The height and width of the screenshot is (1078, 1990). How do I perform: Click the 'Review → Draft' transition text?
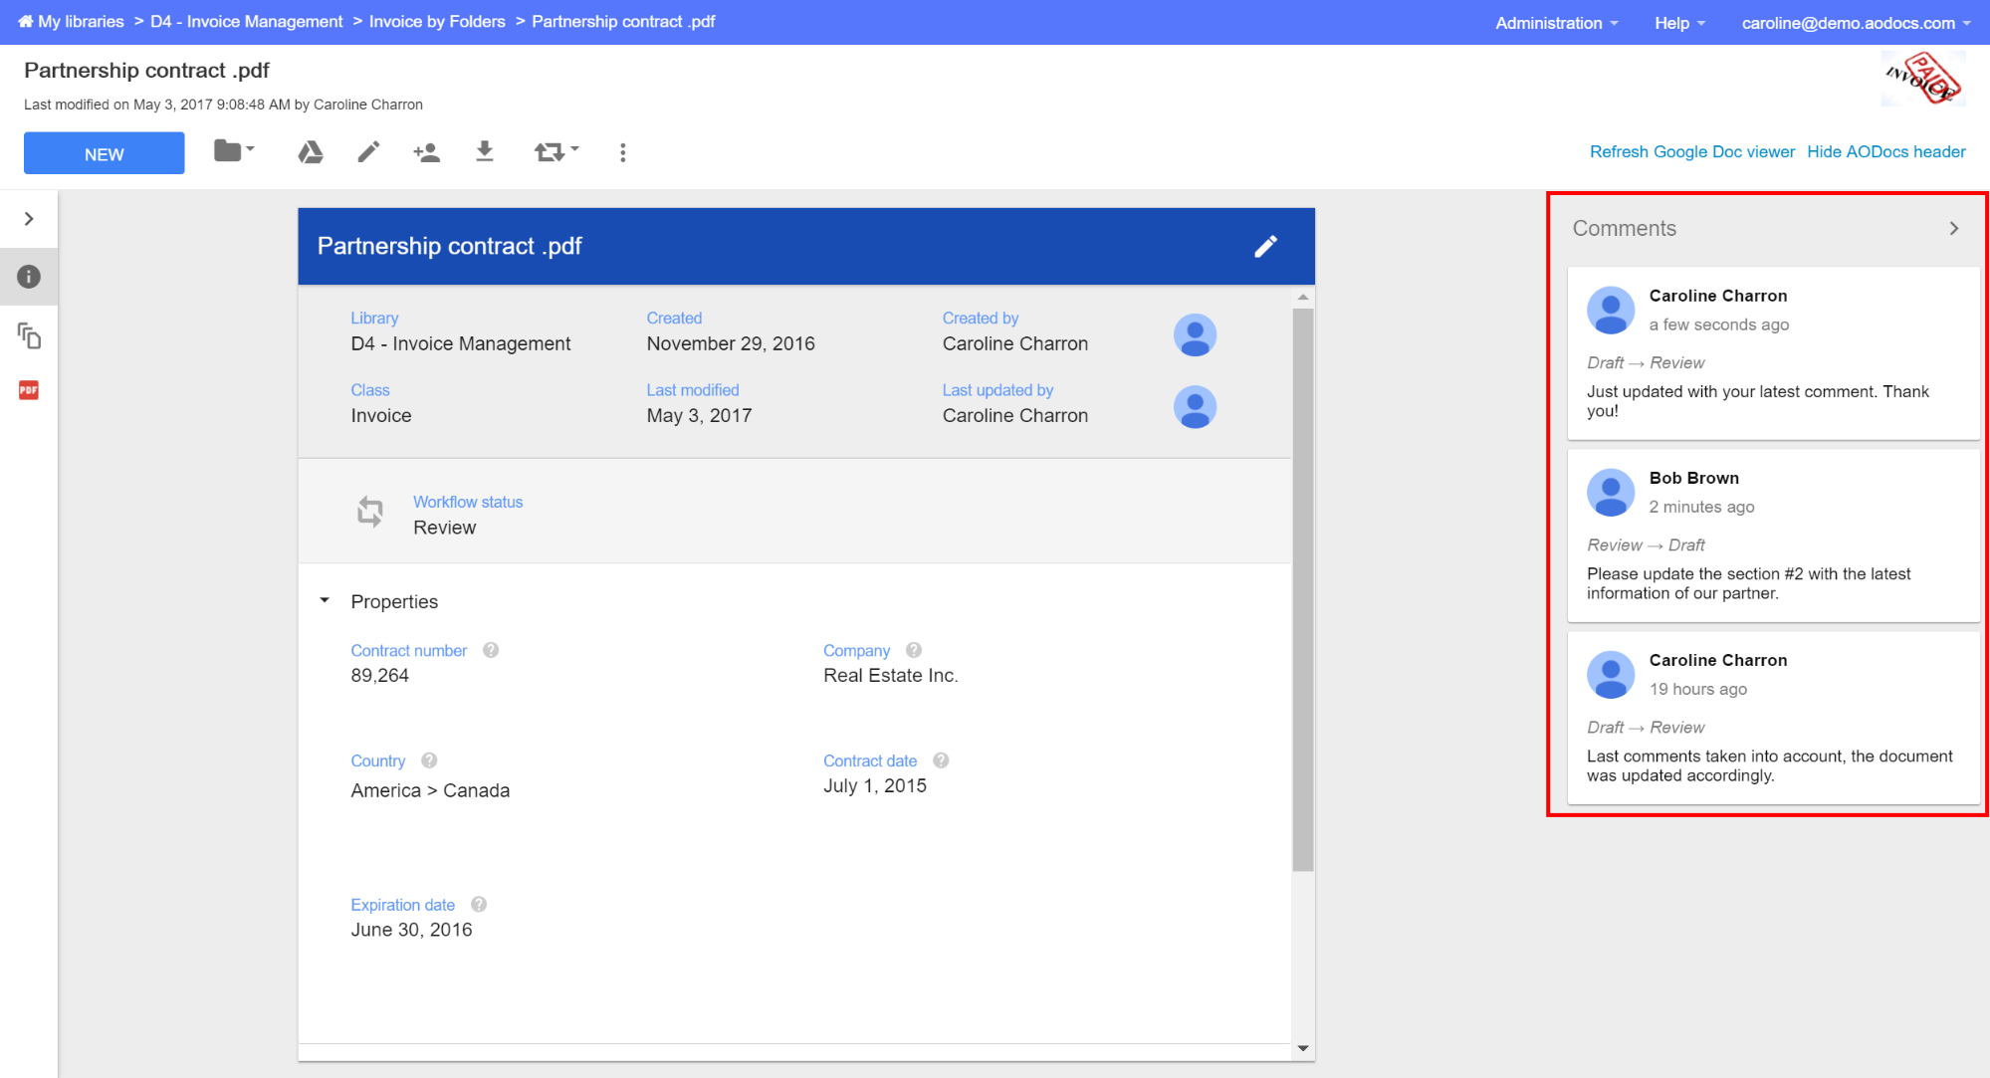pos(1646,544)
